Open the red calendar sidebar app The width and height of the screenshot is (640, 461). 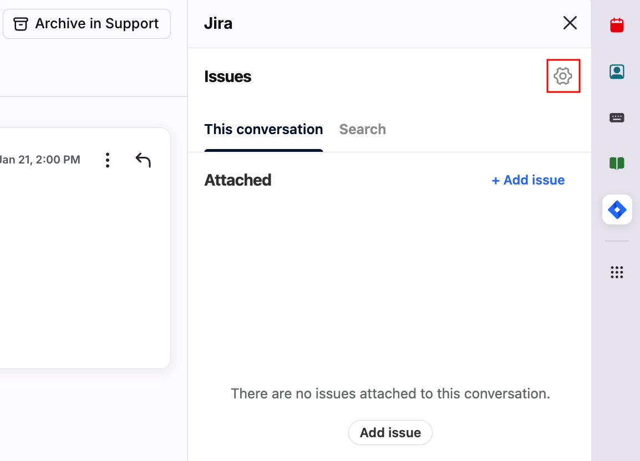617,25
